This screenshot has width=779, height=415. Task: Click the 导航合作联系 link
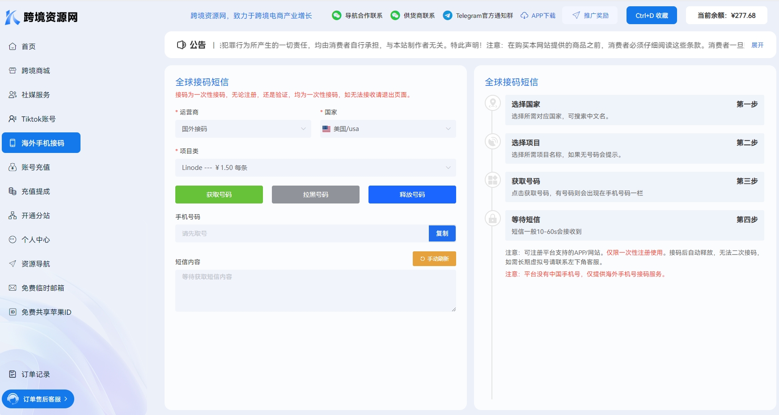tap(364, 16)
